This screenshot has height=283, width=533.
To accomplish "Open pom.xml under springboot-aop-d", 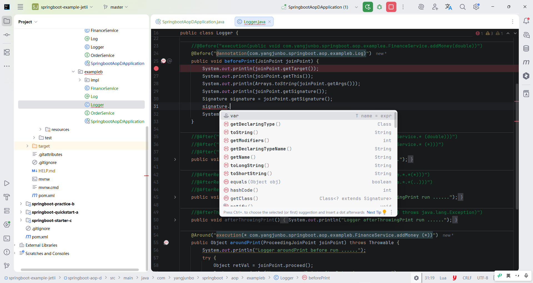I will pyautogui.click(x=43, y=195).
